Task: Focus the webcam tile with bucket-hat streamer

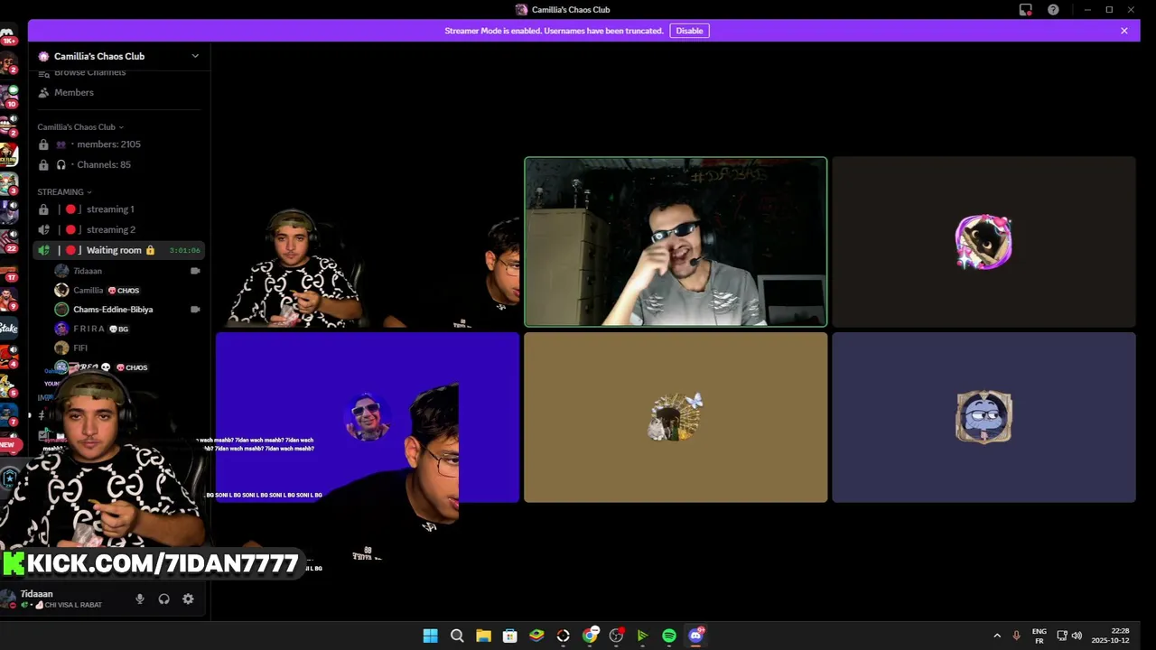Action: pos(368,242)
